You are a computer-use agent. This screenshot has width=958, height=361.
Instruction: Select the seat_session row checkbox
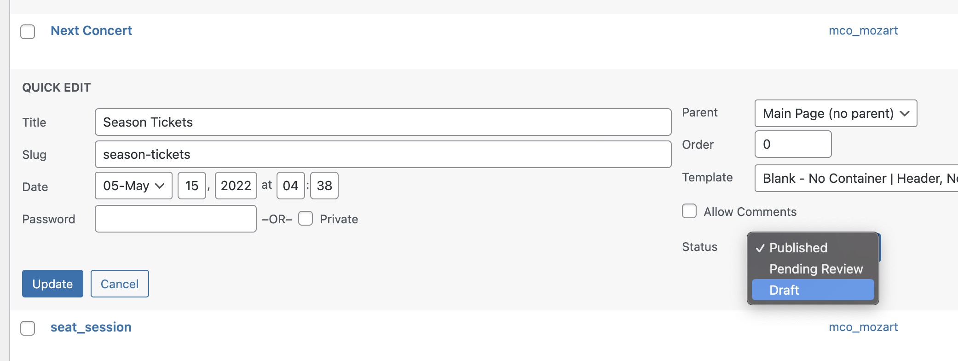28,328
